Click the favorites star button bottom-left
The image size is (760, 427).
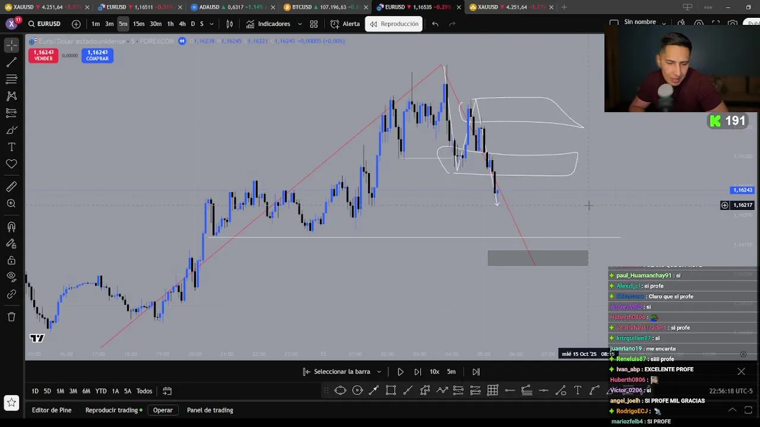[11, 403]
